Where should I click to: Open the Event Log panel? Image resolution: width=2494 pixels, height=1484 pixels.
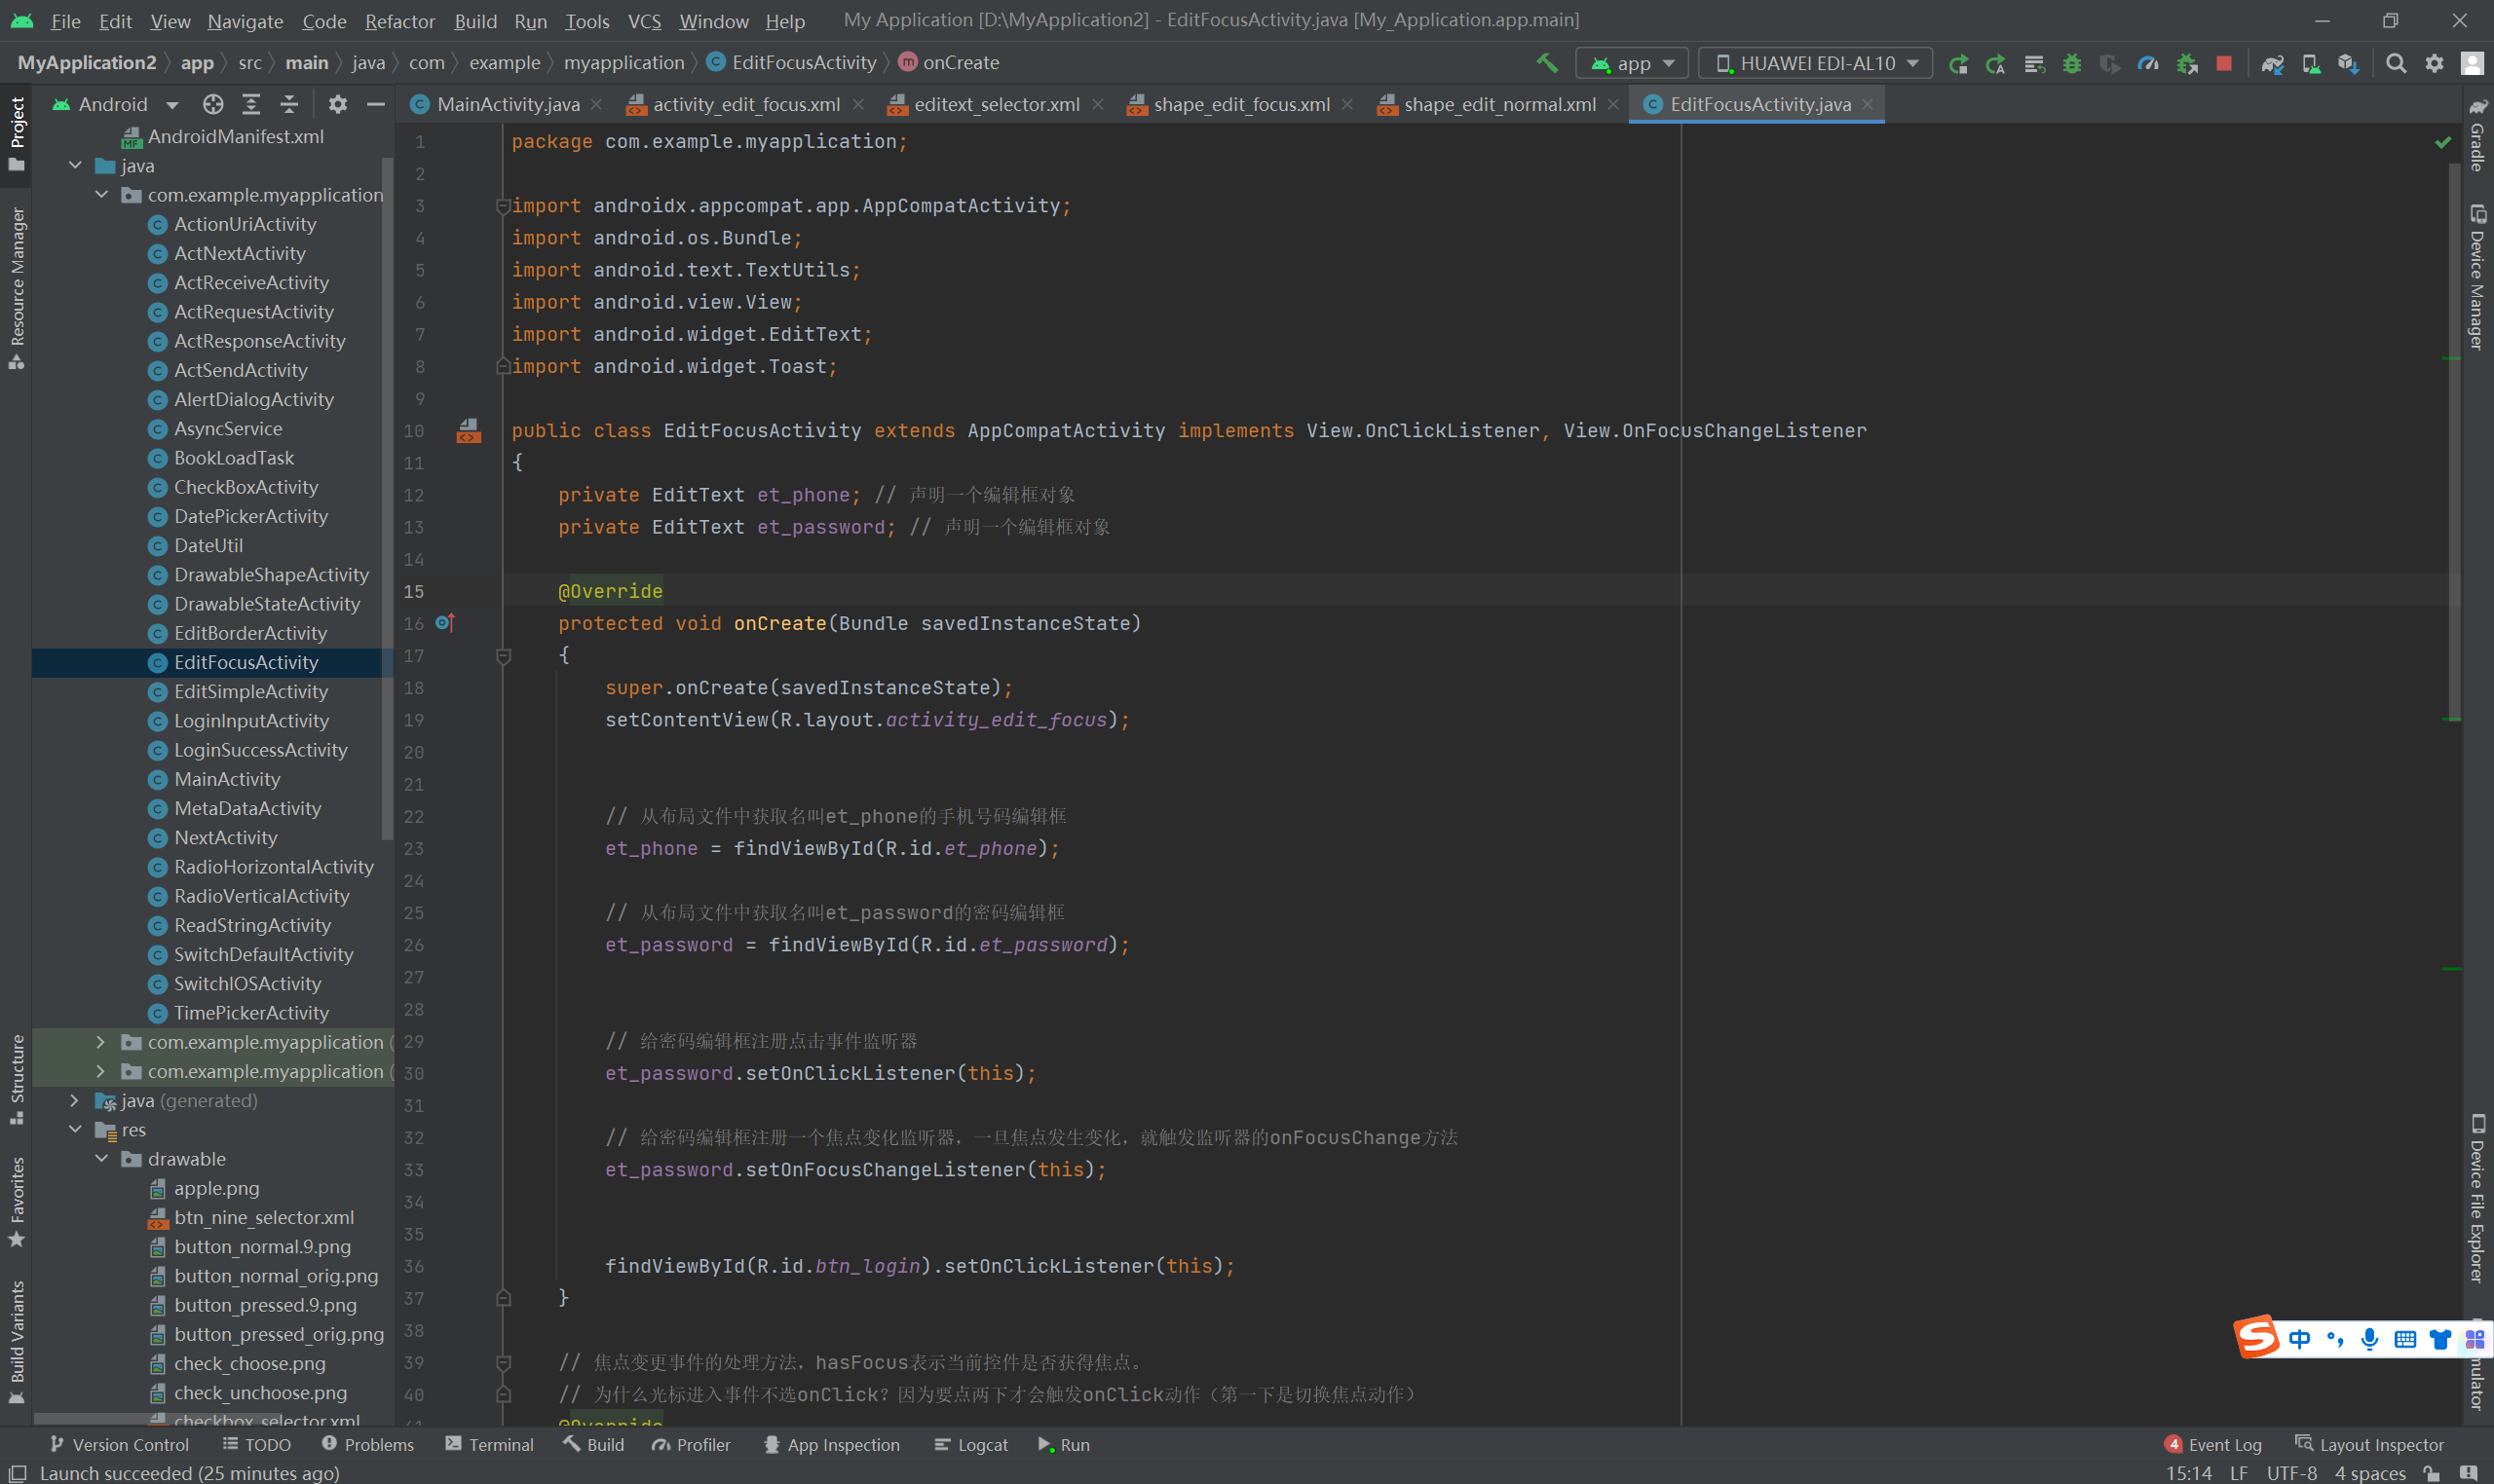[x=2212, y=1444]
